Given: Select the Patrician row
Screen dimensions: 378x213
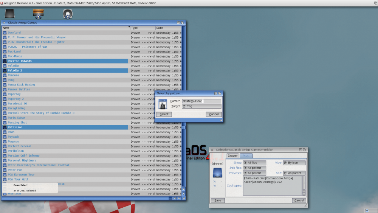Looking at the screenshot, I should pos(65,127).
